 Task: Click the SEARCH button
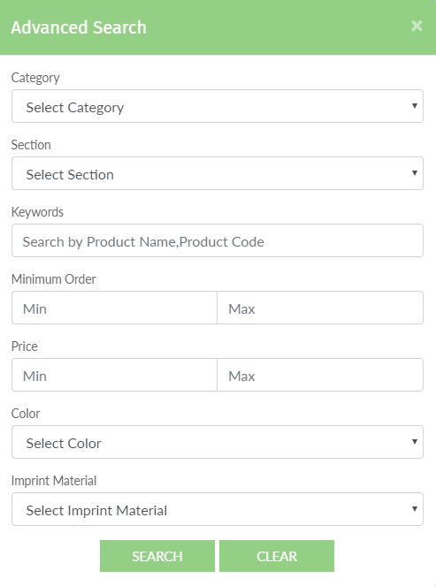157,556
